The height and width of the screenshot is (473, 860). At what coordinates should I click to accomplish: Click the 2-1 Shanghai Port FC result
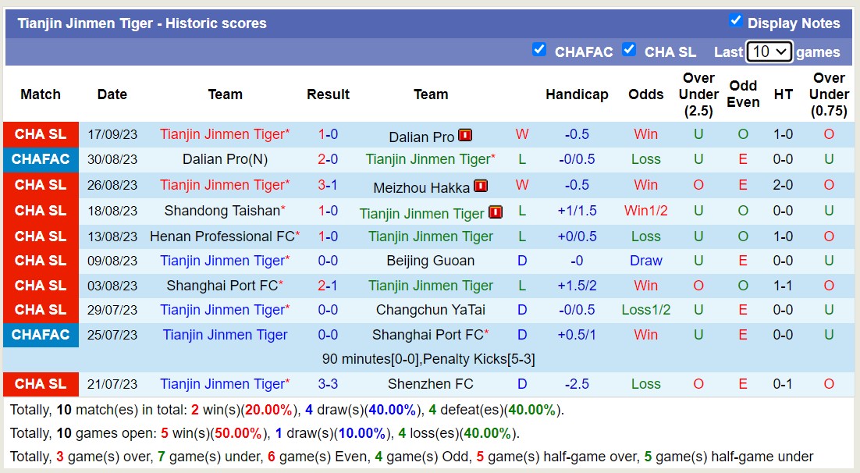pyautogui.click(x=328, y=286)
